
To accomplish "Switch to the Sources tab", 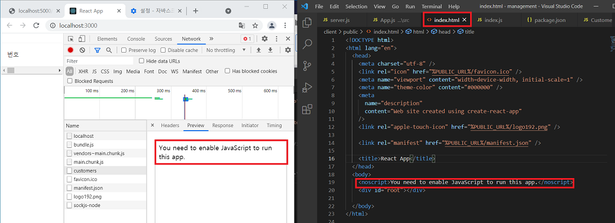I will point(163,39).
